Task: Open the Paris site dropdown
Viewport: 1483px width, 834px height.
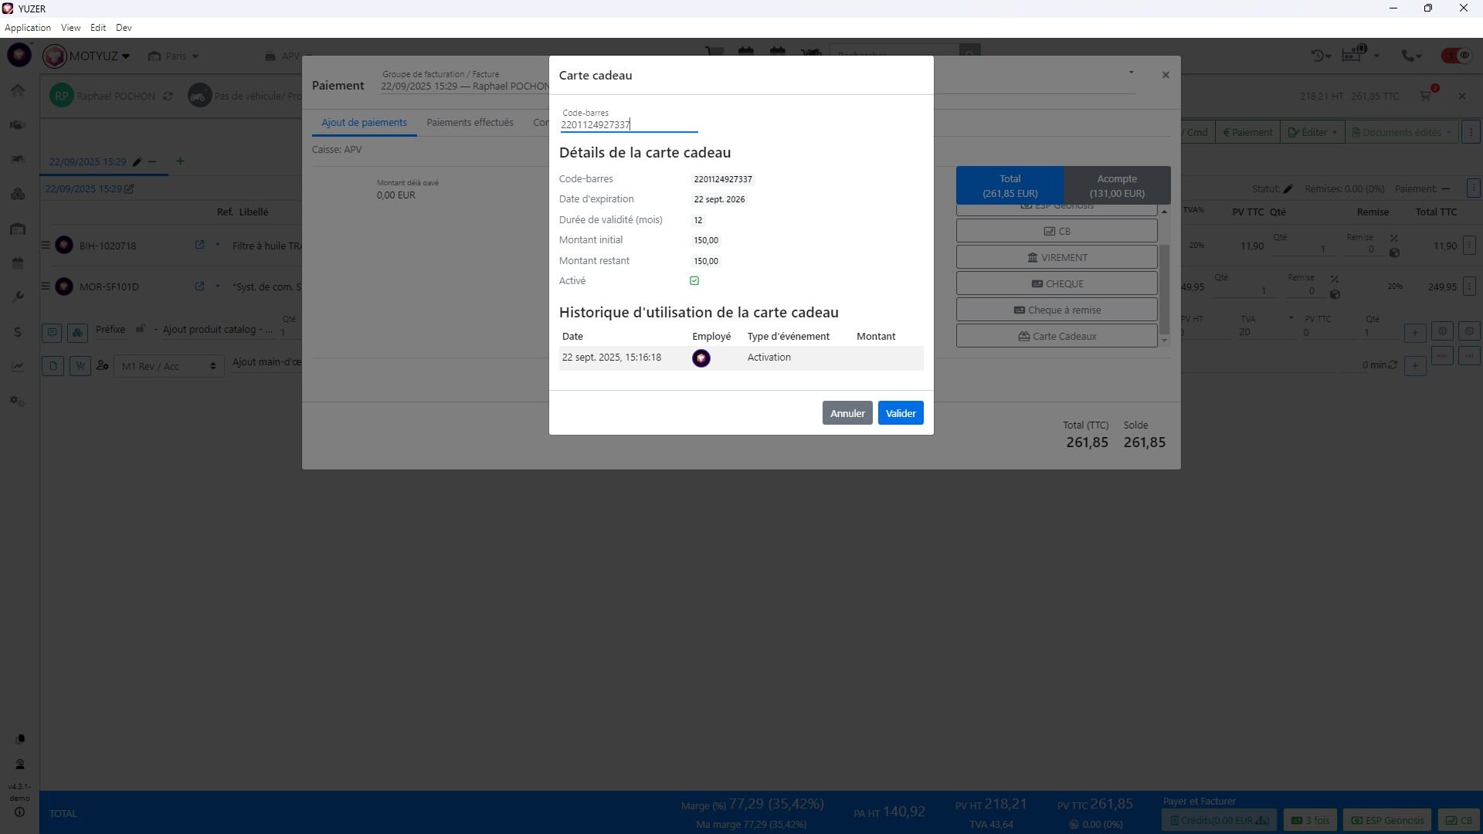Action: point(175,56)
